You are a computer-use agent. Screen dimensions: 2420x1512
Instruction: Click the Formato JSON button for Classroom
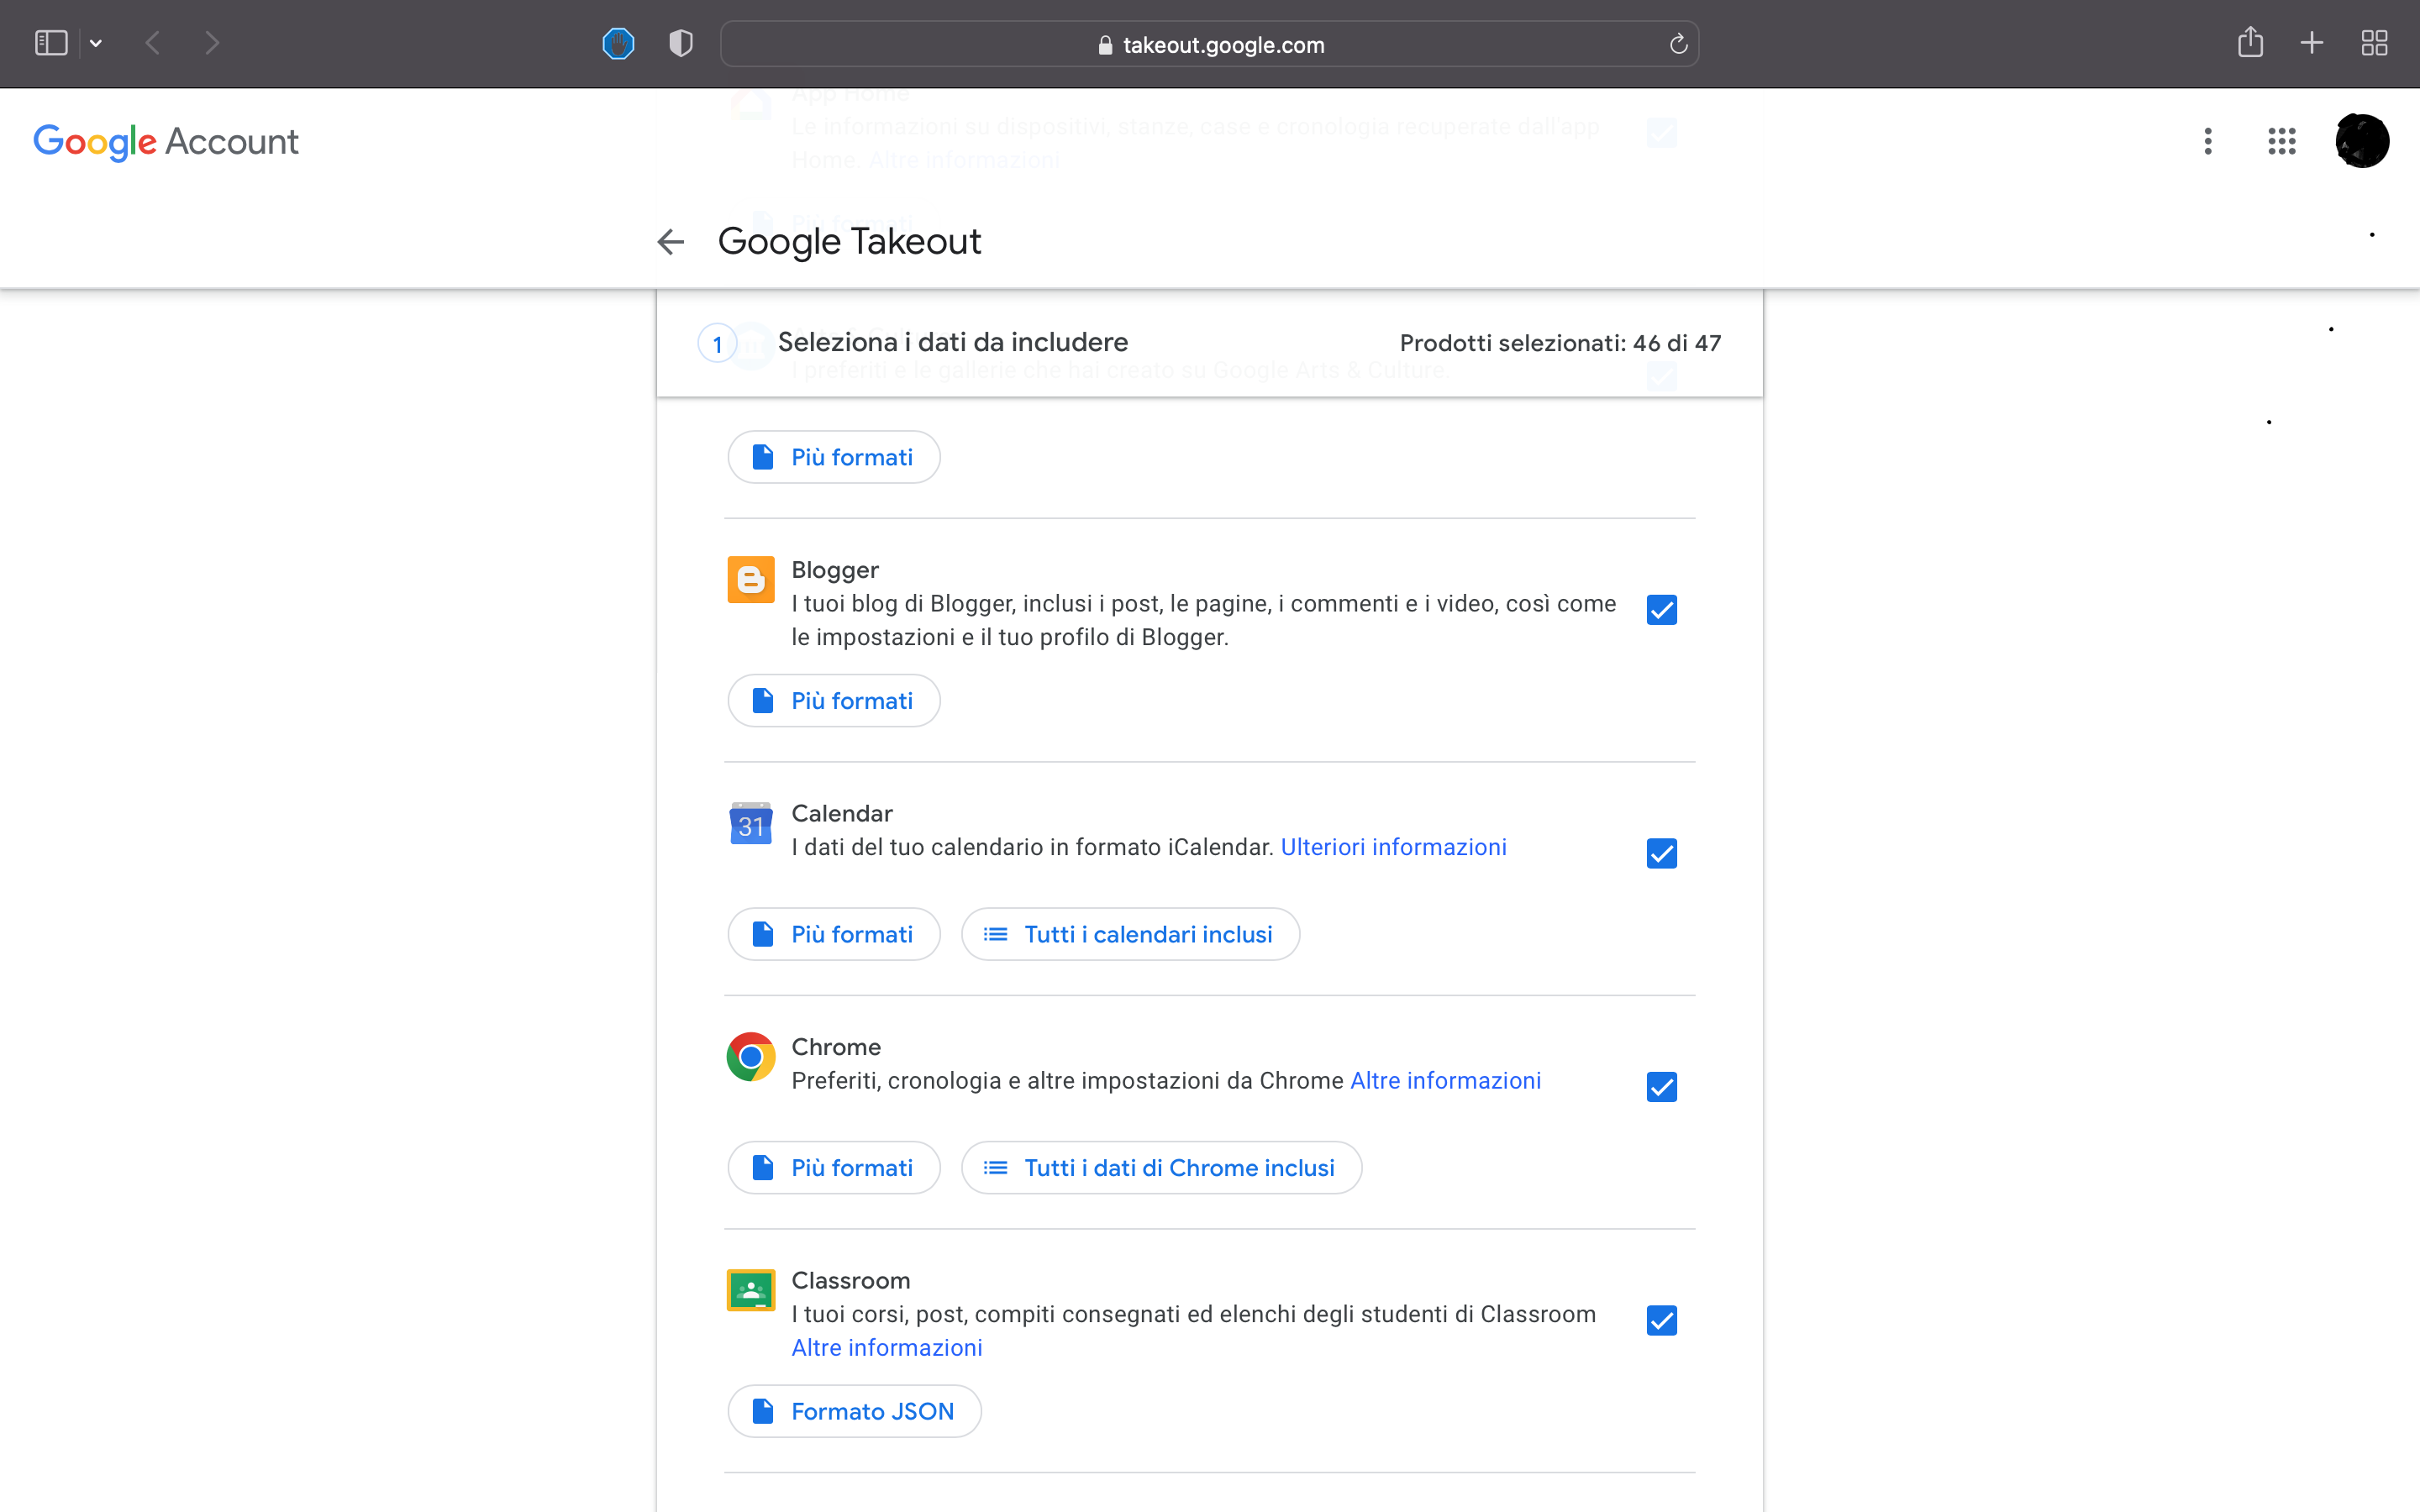[854, 1410]
